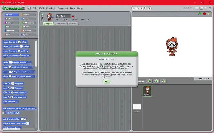Image resolution: width=214 pixels, height=133 pixels.
Task: Select the Internet block category
Action: (x=12, y=31)
